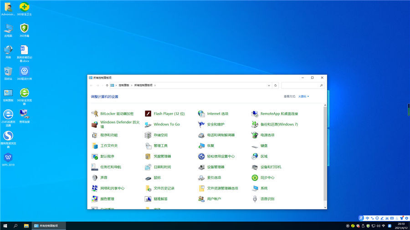Click the 回收站 recycle bin icon

coord(8,71)
